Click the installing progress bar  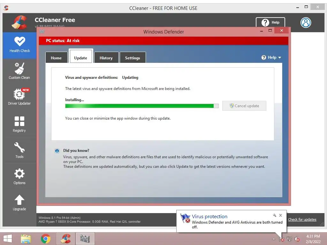point(142,106)
